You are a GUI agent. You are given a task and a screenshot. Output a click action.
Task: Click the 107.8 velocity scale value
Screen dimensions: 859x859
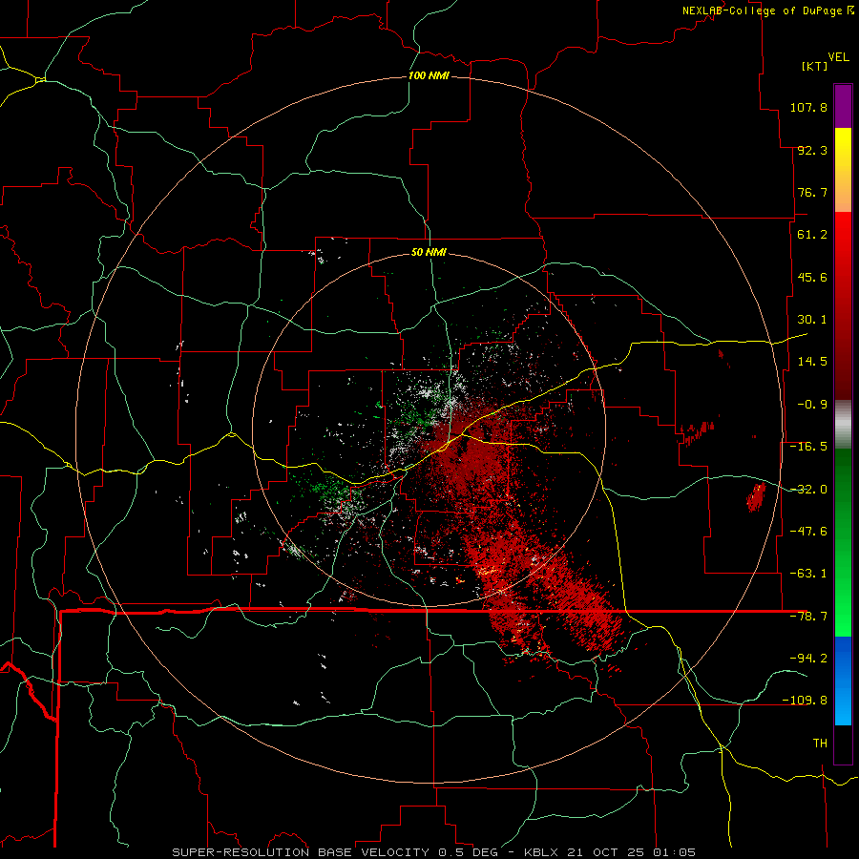pyautogui.click(x=808, y=107)
